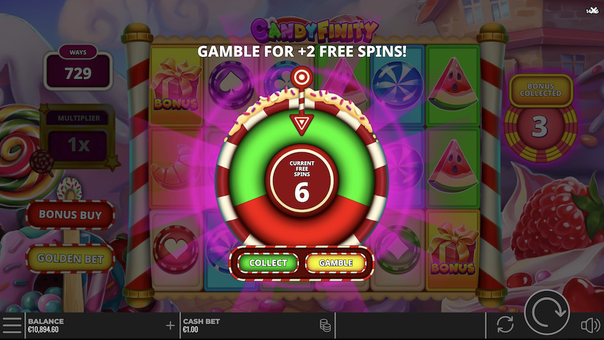Click the Multiplier 1x panel

click(79, 136)
